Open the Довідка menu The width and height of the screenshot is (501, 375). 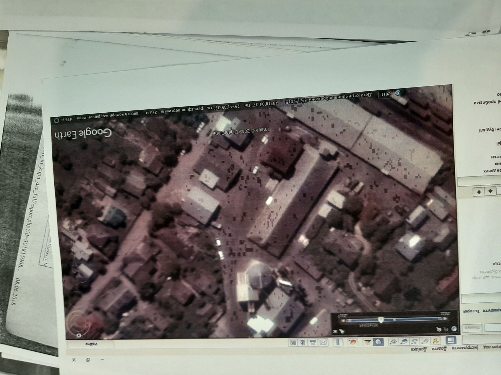point(419,349)
